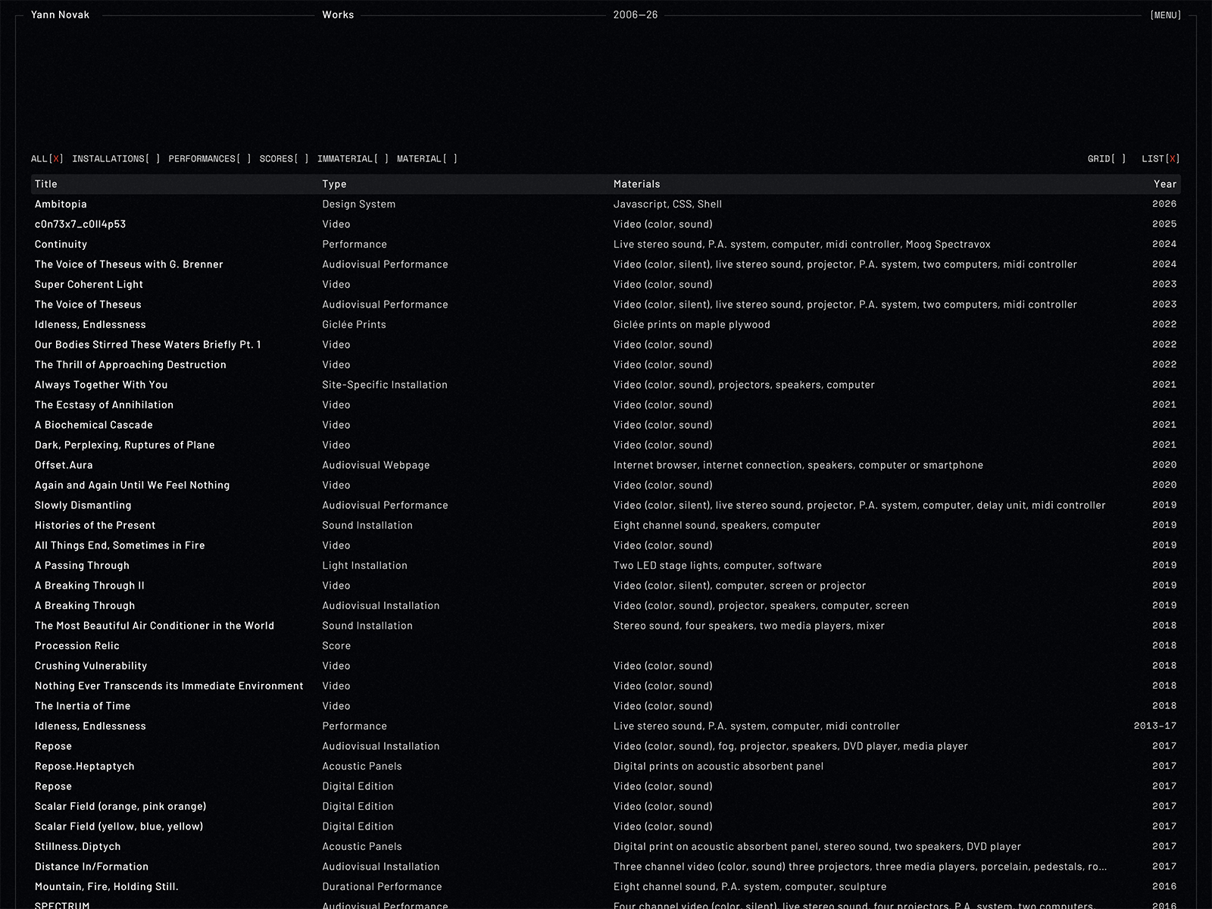1212x909 pixels.
Task: Open the Ambitopia work
Action: [61, 205]
